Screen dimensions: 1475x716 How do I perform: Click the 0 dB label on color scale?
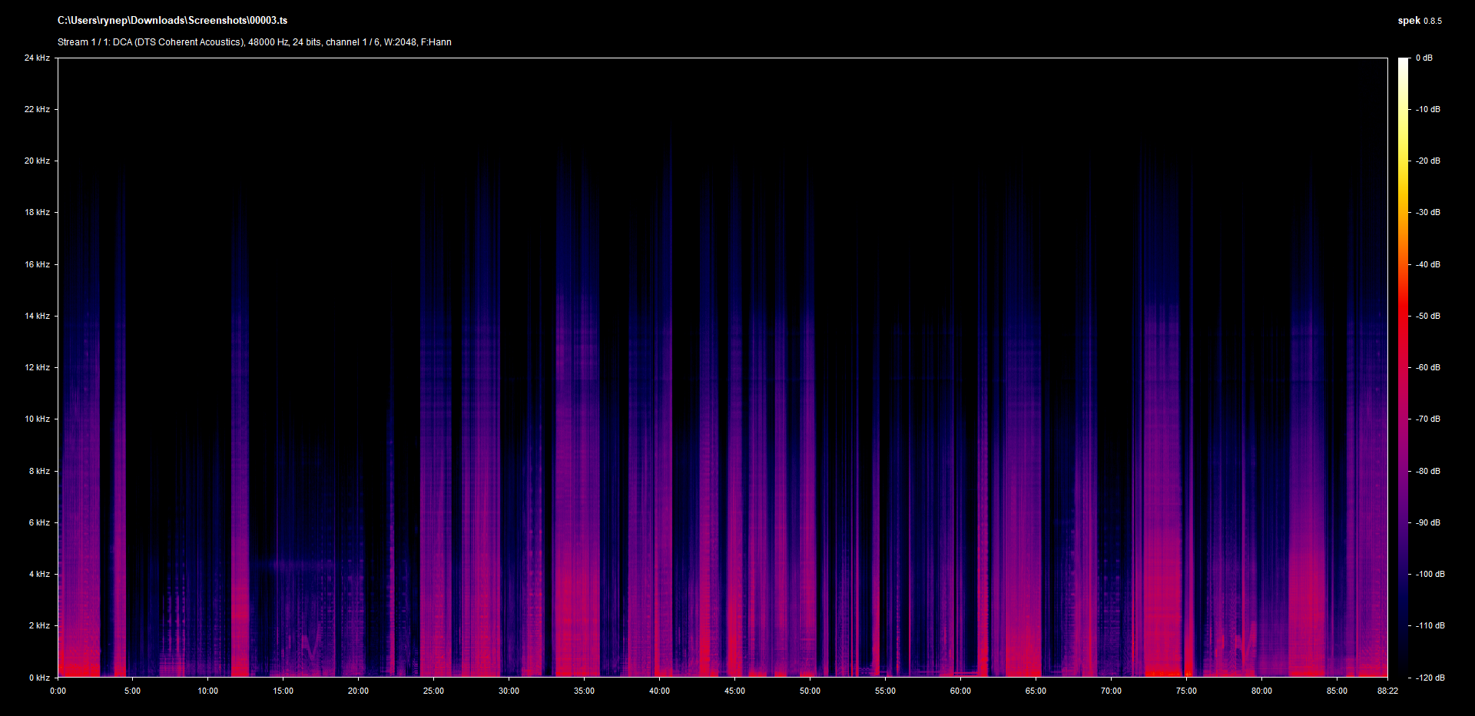(1424, 58)
